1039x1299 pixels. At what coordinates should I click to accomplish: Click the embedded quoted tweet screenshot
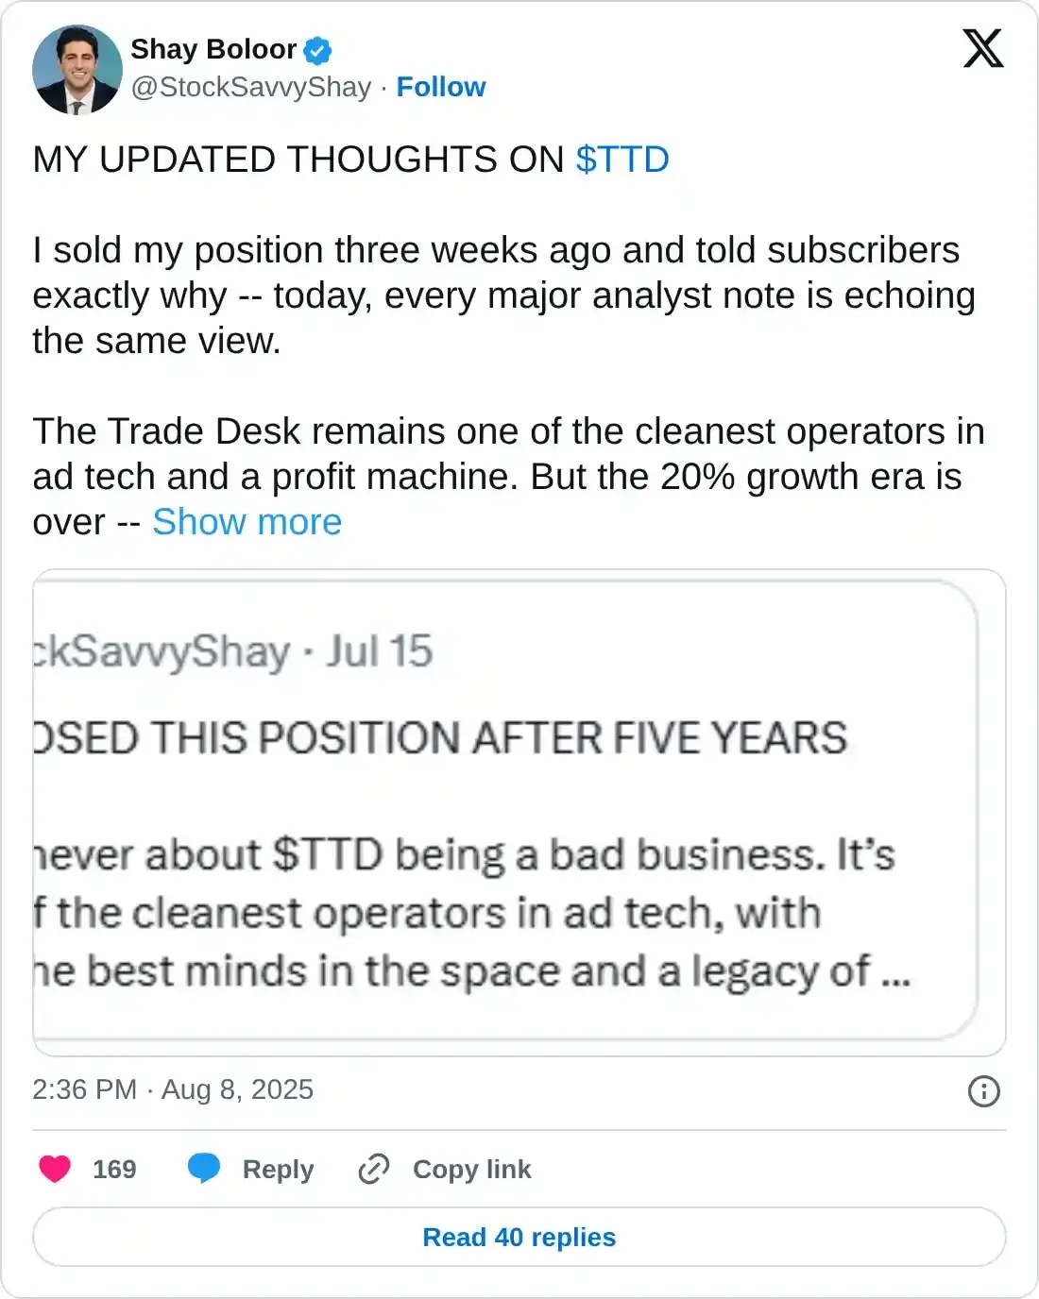[x=519, y=807]
